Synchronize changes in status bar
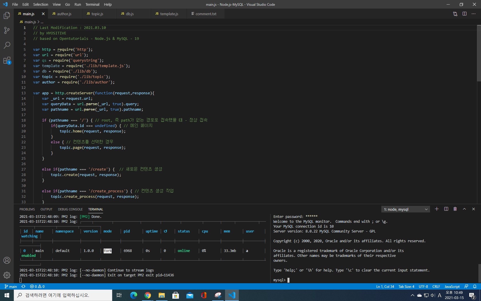 pos(23,286)
